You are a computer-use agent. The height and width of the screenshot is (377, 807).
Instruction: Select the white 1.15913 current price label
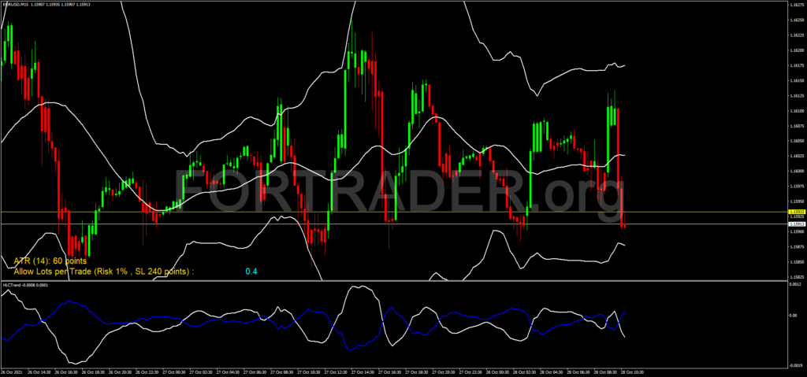[x=796, y=224]
